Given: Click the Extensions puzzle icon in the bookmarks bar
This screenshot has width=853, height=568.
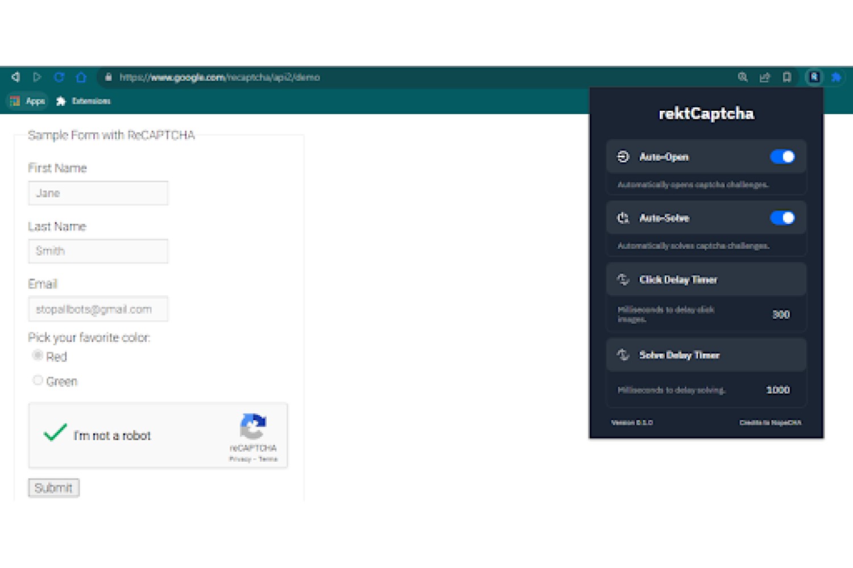Looking at the screenshot, I should tap(61, 101).
